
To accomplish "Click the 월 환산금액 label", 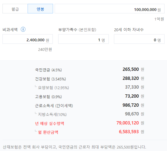I will pos(48,132).
